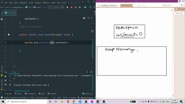Go to next highlighted error arrow

(92, 18)
